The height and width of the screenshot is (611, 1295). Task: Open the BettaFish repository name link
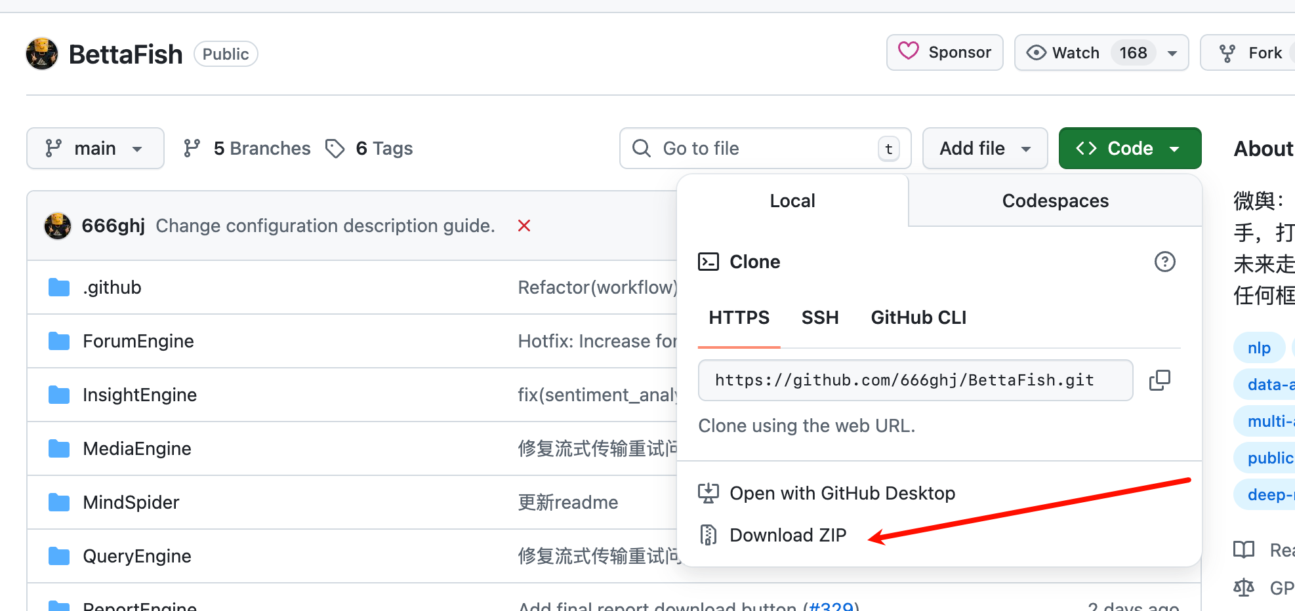coord(125,54)
